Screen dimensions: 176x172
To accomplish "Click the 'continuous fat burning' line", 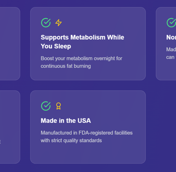I will [x=66, y=66].
